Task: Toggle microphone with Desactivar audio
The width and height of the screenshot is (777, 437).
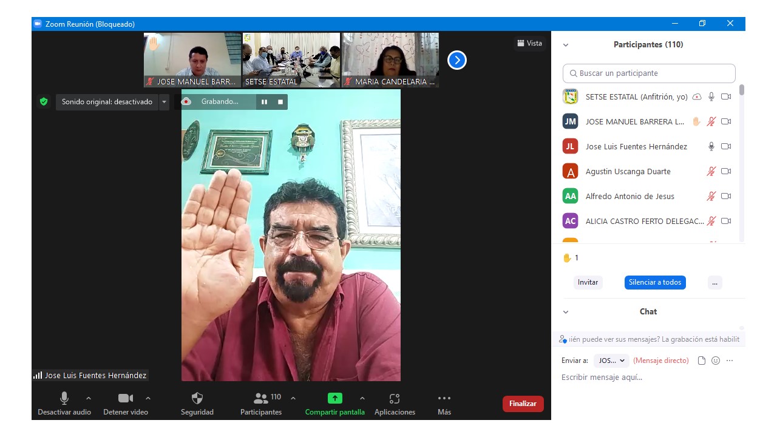Action: [64, 404]
